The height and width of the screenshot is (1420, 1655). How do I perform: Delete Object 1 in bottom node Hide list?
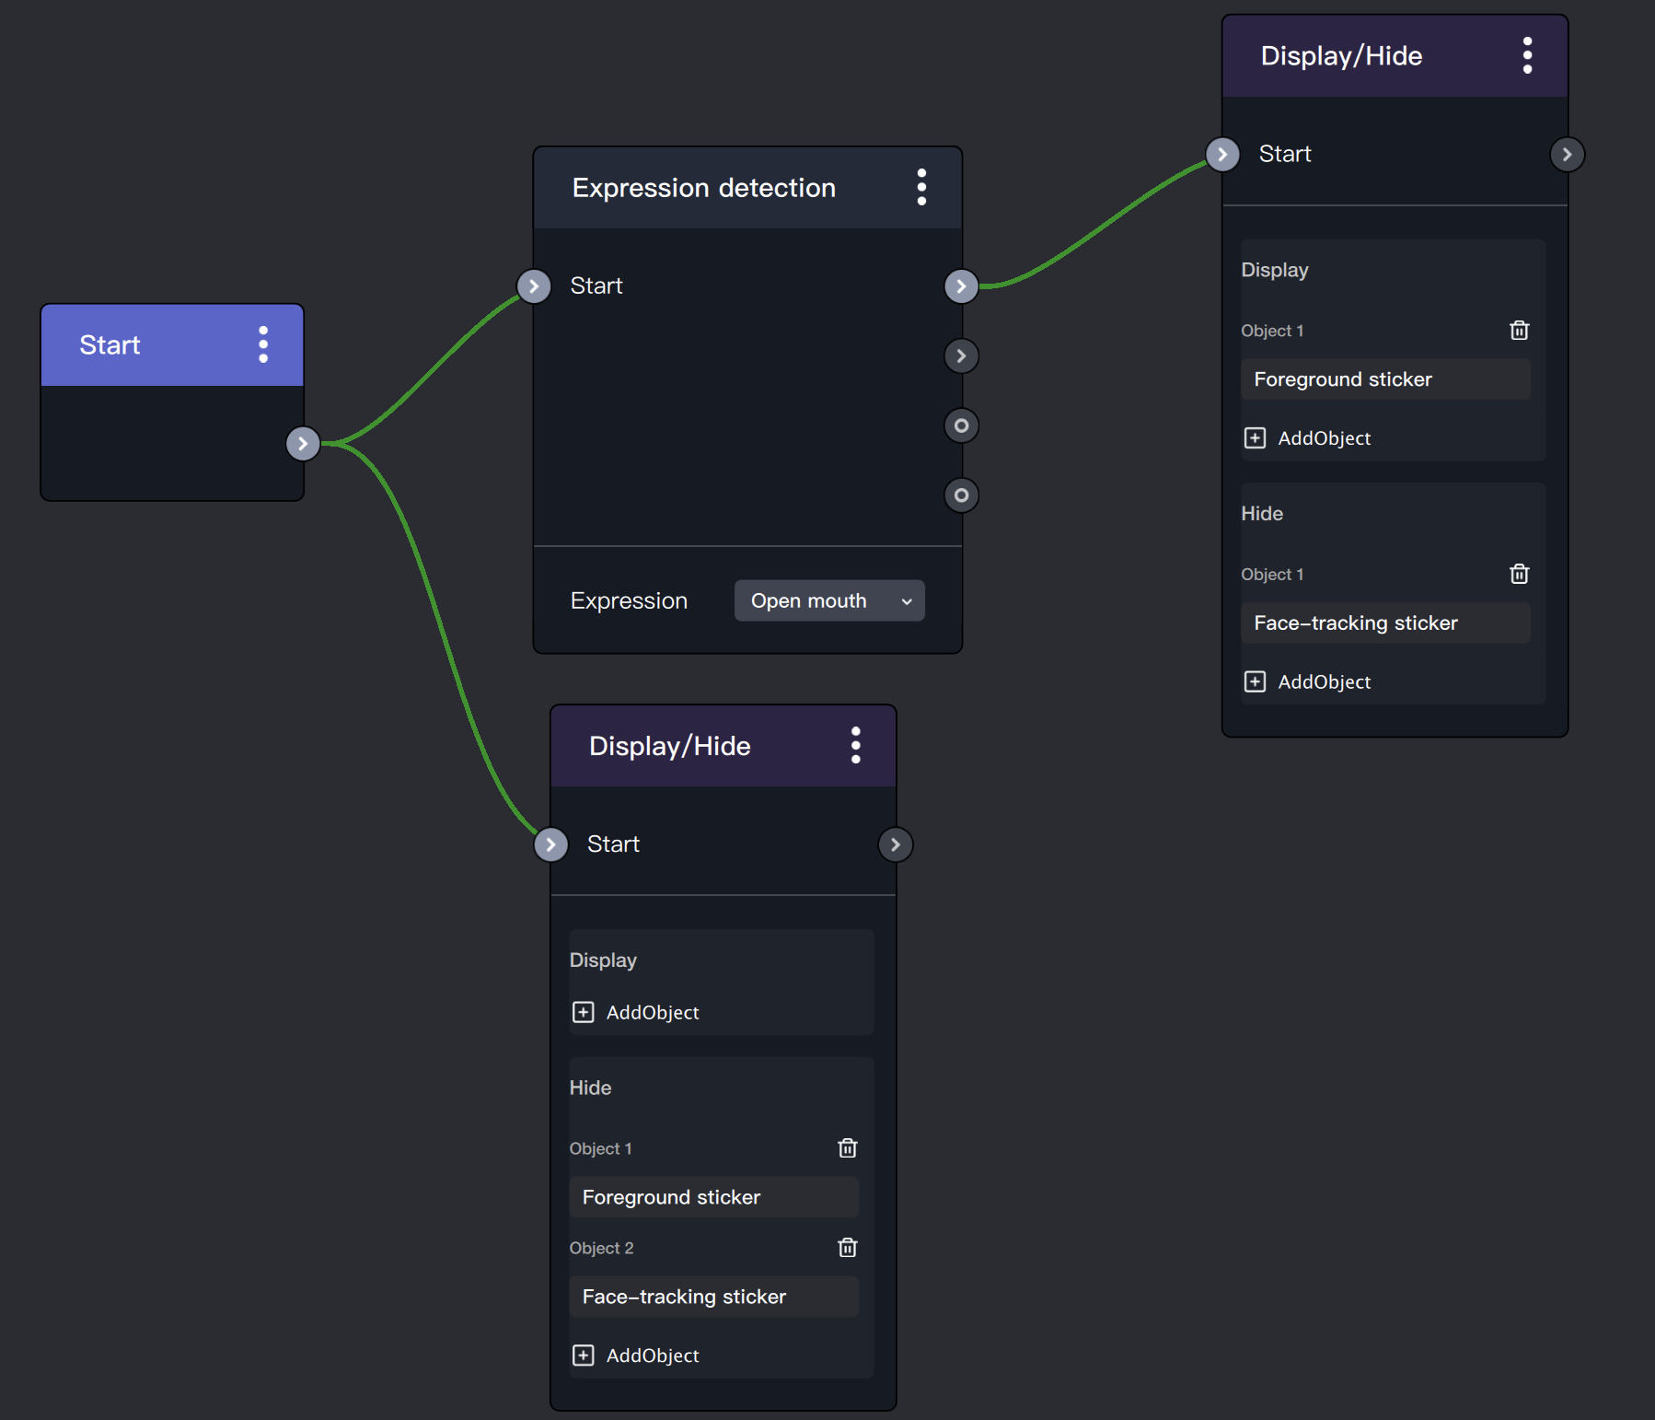click(847, 1147)
